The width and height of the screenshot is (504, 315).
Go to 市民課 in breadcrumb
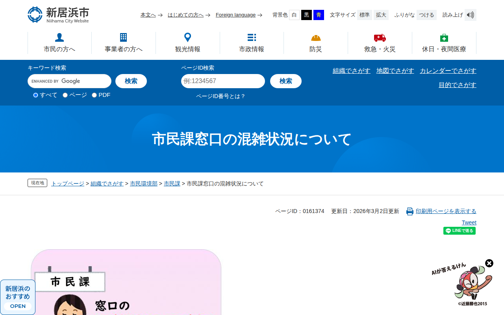[172, 183]
